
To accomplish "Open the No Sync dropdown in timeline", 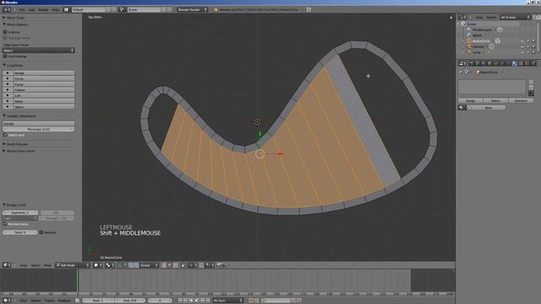I will tap(227, 301).
